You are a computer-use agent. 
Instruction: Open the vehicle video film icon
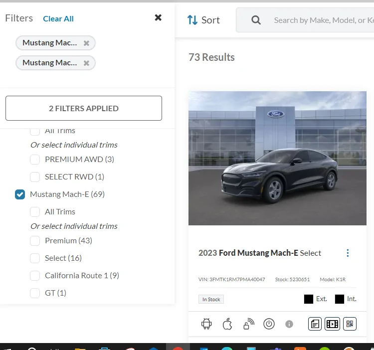[332, 324]
